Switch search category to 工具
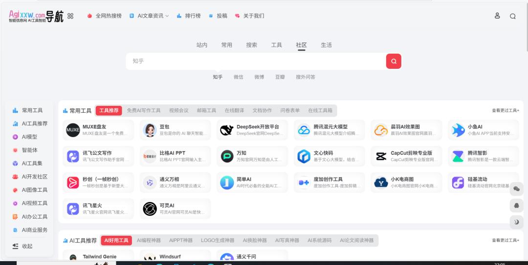The image size is (528, 265). (276, 45)
